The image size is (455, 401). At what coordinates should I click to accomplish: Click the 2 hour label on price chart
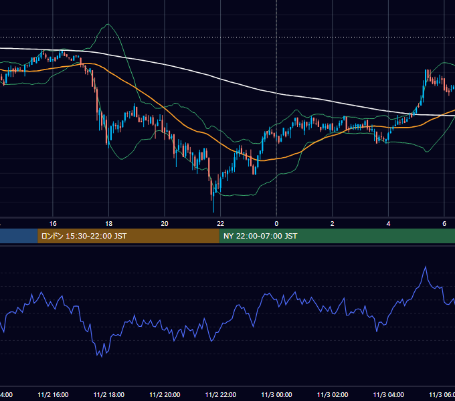[x=333, y=224]
